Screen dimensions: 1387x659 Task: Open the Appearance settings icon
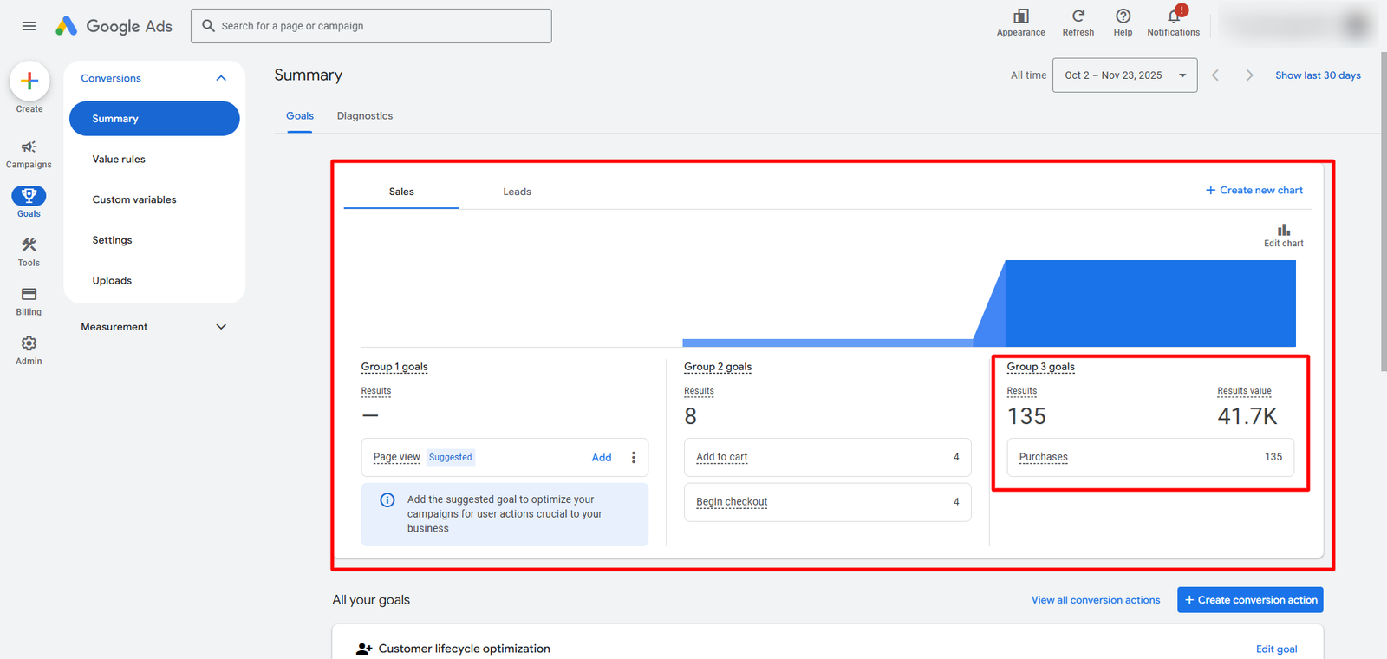(x=1020, y=16)
